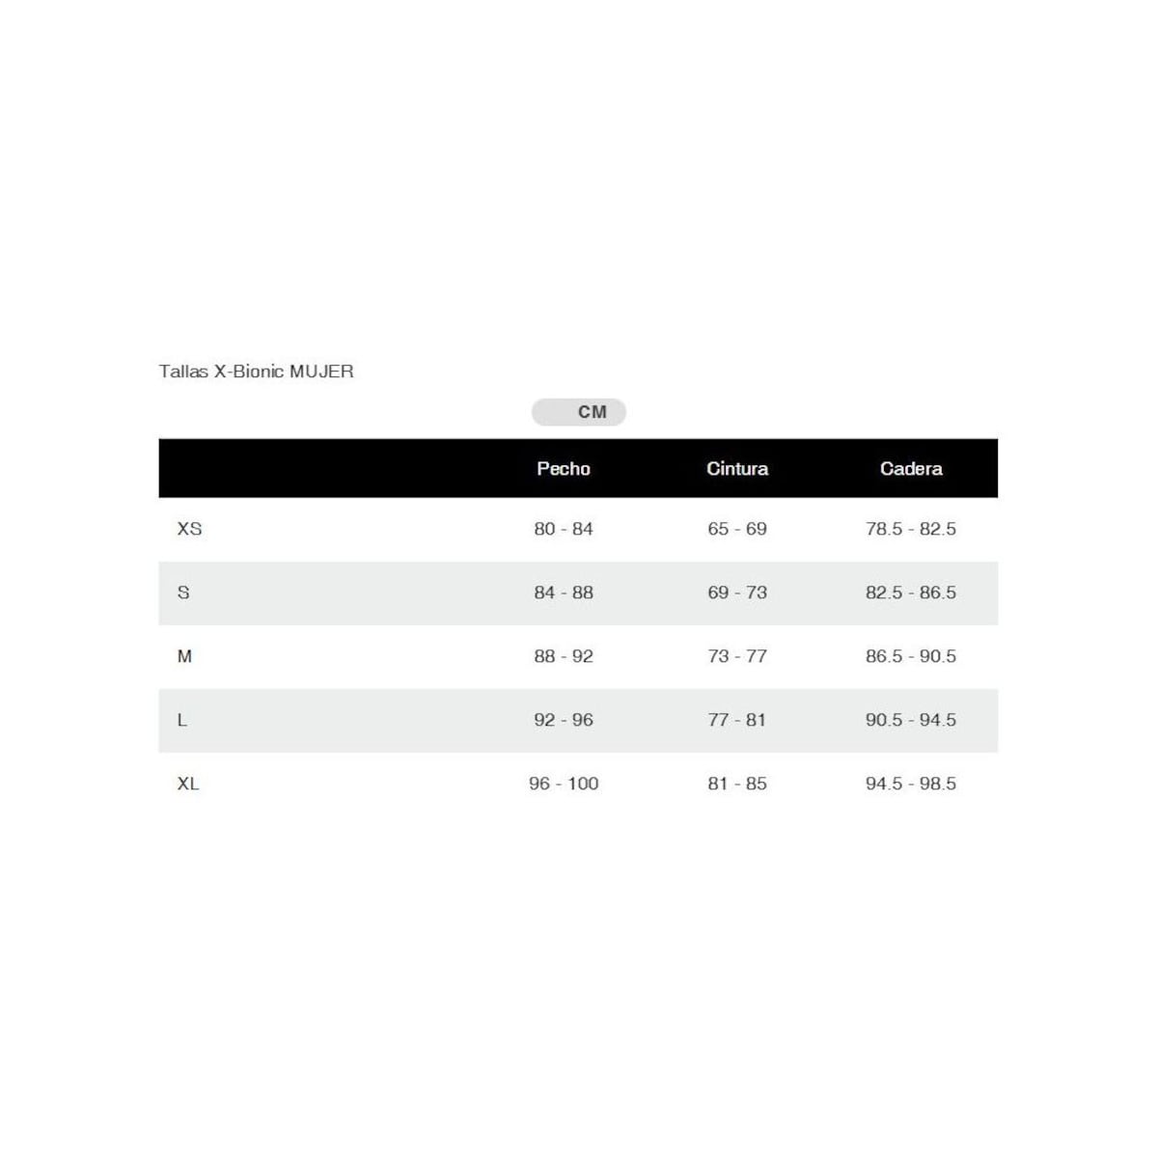Select the XS size row label
The height and width of the screenshot is (1158, 1158).
[189, 529]
